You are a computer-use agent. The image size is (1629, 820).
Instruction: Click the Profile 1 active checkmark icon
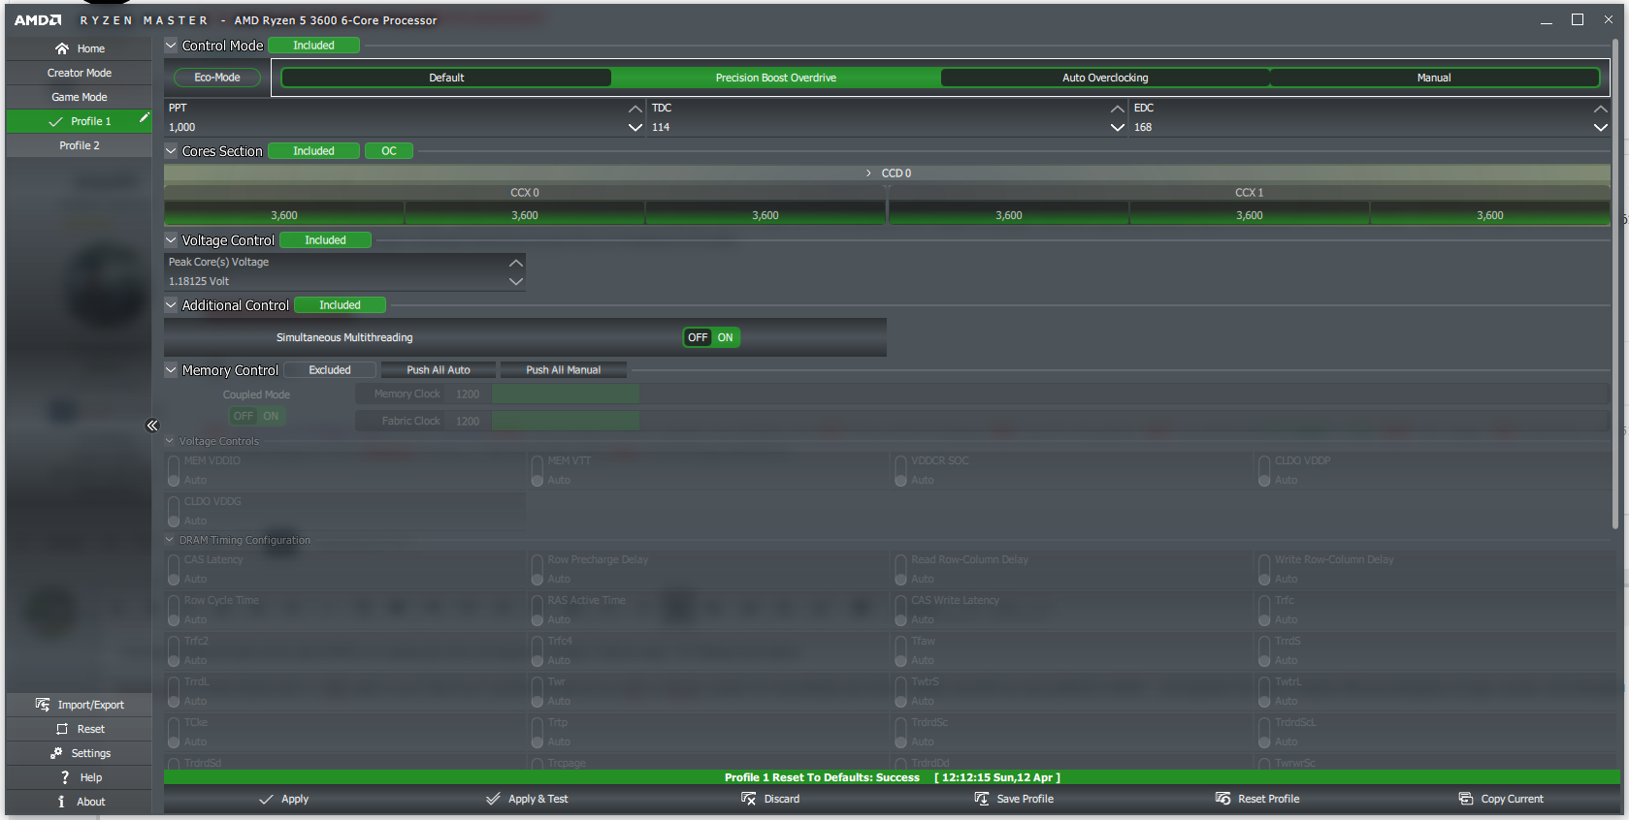56,121
